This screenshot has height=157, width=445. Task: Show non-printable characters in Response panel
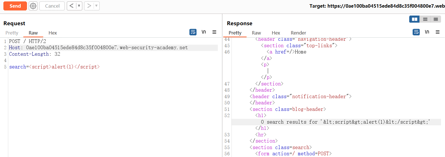tap(427, 32)
